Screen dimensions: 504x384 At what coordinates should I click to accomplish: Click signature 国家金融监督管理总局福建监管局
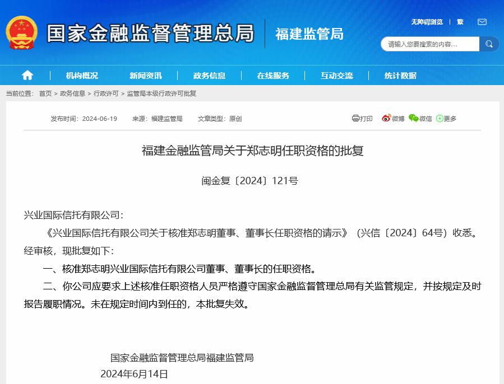pyautogui.click(x=182, y=358)
